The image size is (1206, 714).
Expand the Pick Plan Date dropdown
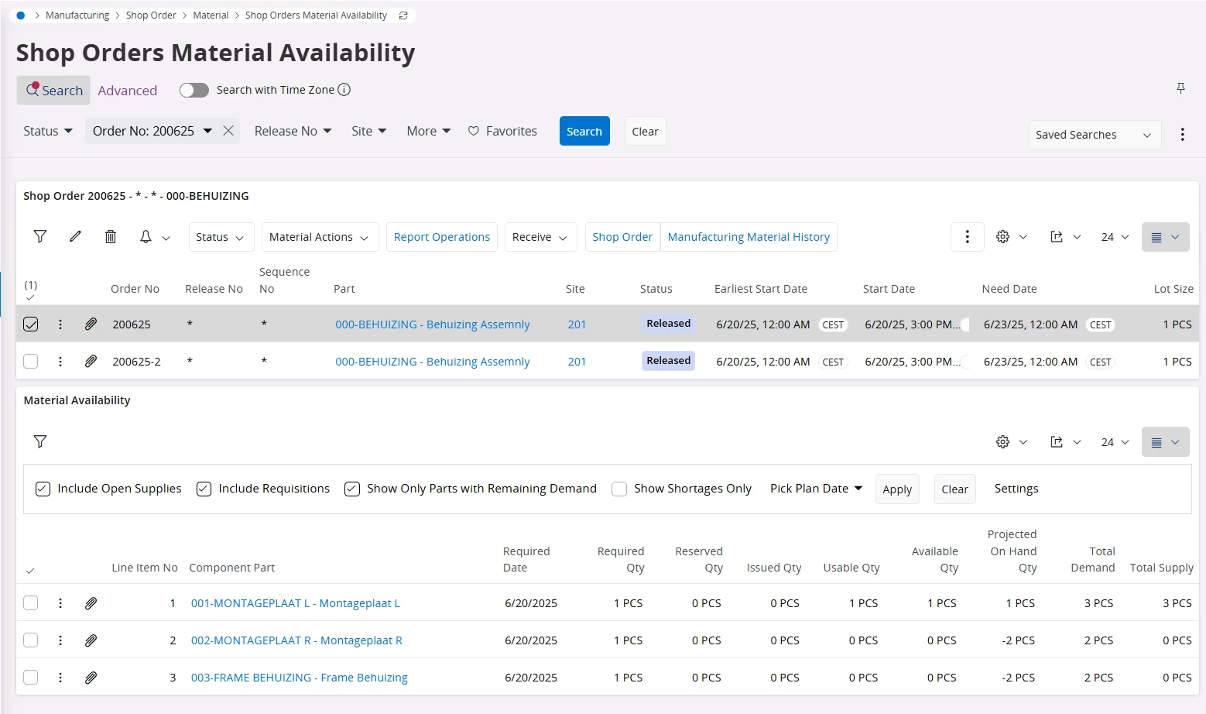(x=816, y=489)
